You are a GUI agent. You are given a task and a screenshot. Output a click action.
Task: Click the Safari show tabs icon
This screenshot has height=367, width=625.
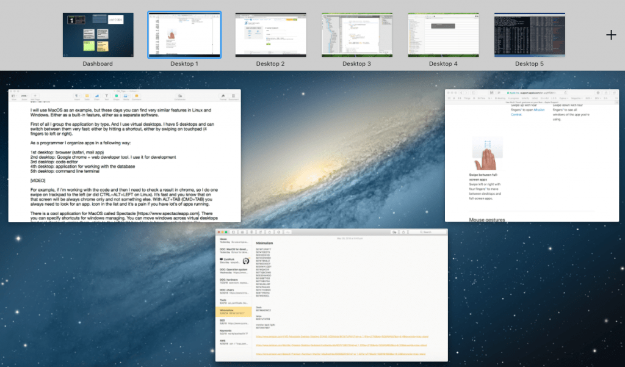[614, 93]
